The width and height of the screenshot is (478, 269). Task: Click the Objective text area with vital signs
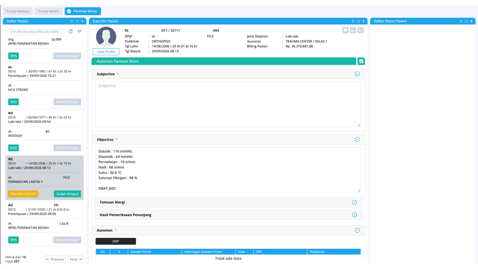coord(228,170)
